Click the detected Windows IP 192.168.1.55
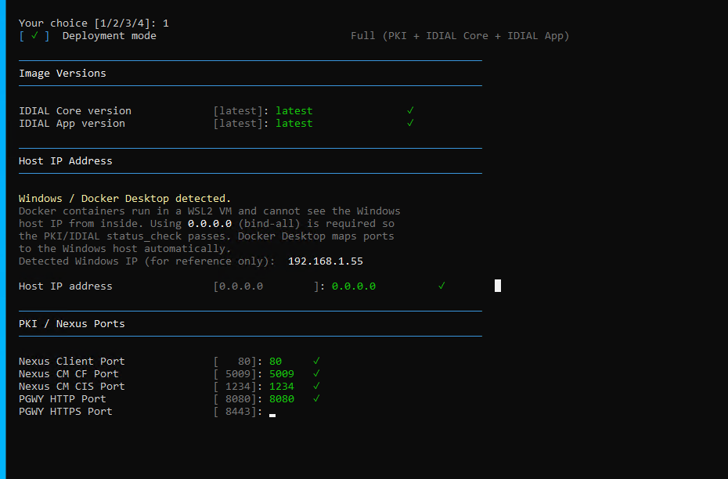728x479 pixels. (x=326, y=261)
